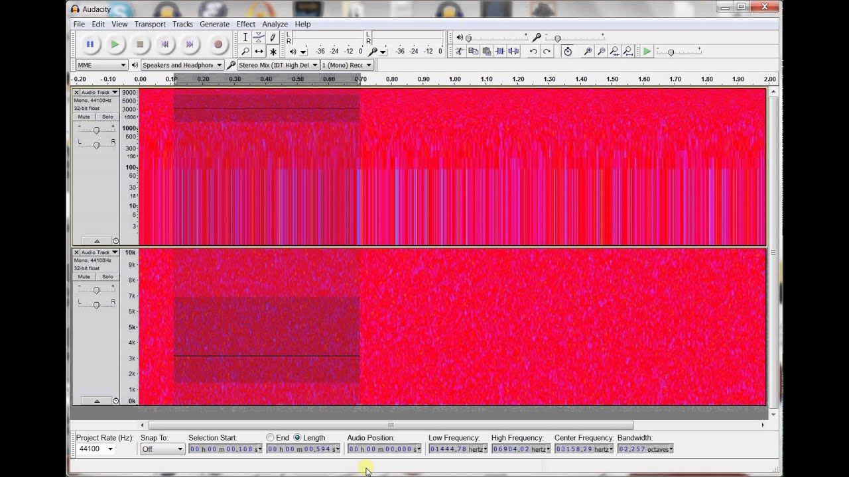Fit selection to window width
Viewport: 849px width, 477px height.
(614, 51)
